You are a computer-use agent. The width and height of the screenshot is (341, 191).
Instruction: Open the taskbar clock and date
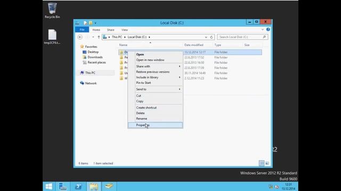288,186
